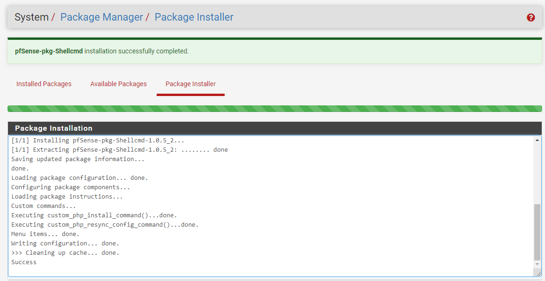Viewport: 545px width, 281px height.
Task: Click the installation successfully completed message
Action: pyautogui.click(x=136, y=51)
